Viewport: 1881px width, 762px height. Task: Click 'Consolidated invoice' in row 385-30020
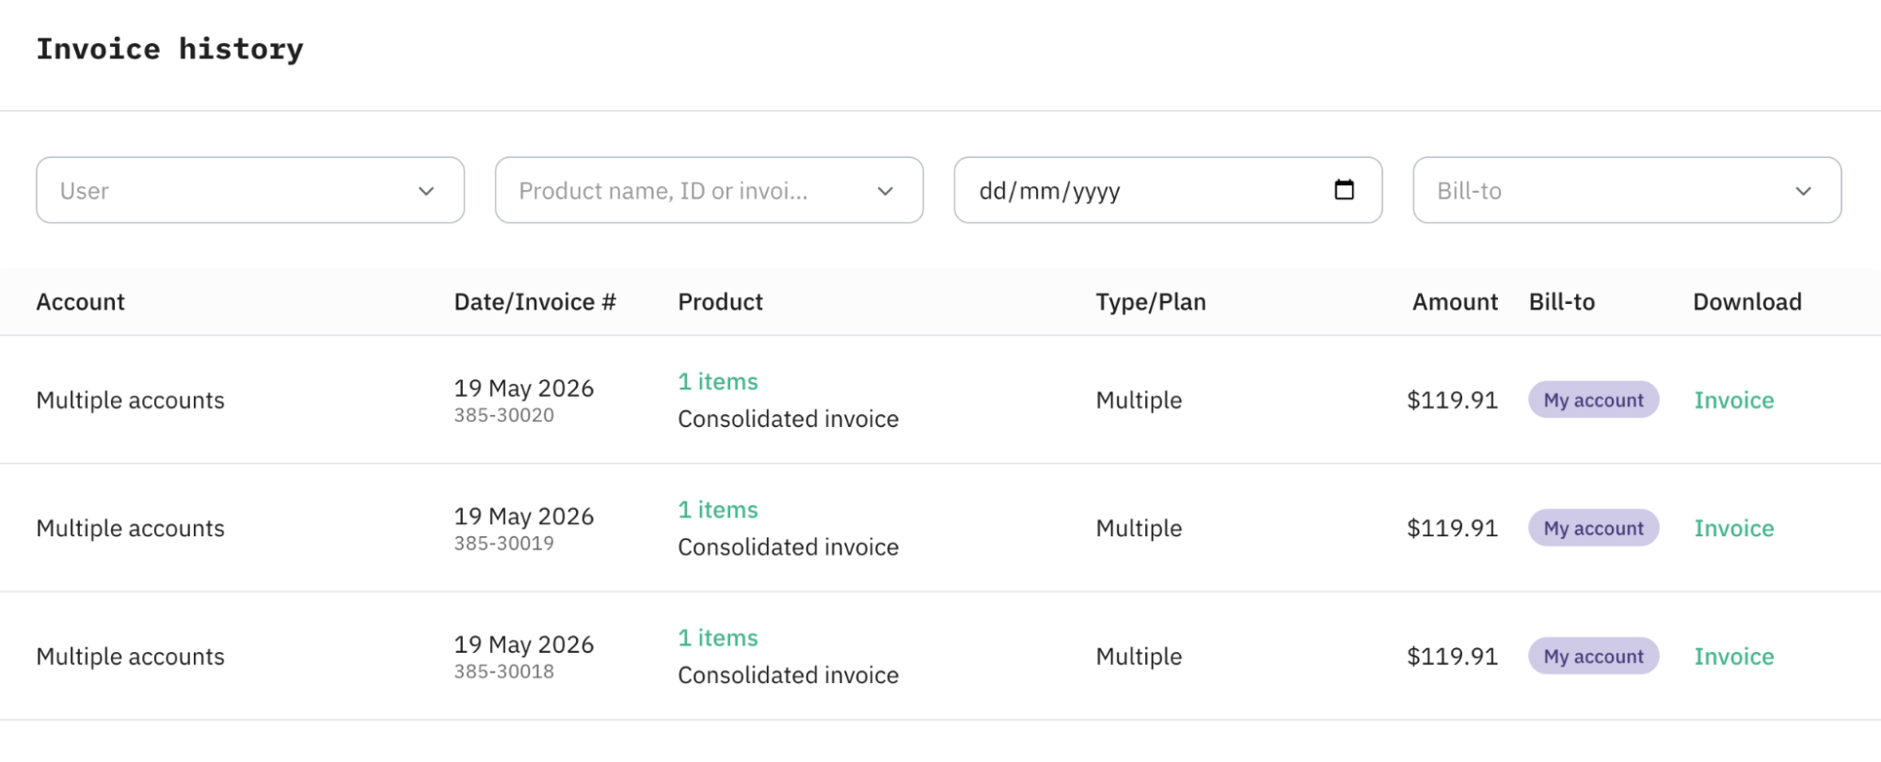point(788,419)
